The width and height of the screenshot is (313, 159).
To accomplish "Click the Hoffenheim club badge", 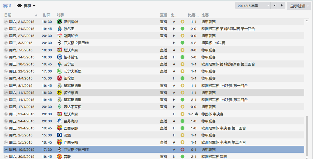I will coord(60,121).
